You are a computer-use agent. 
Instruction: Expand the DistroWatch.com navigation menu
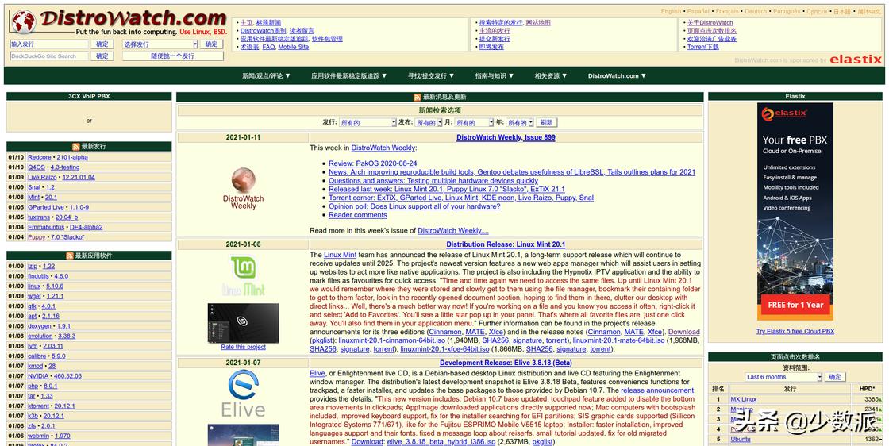point(617,76)
